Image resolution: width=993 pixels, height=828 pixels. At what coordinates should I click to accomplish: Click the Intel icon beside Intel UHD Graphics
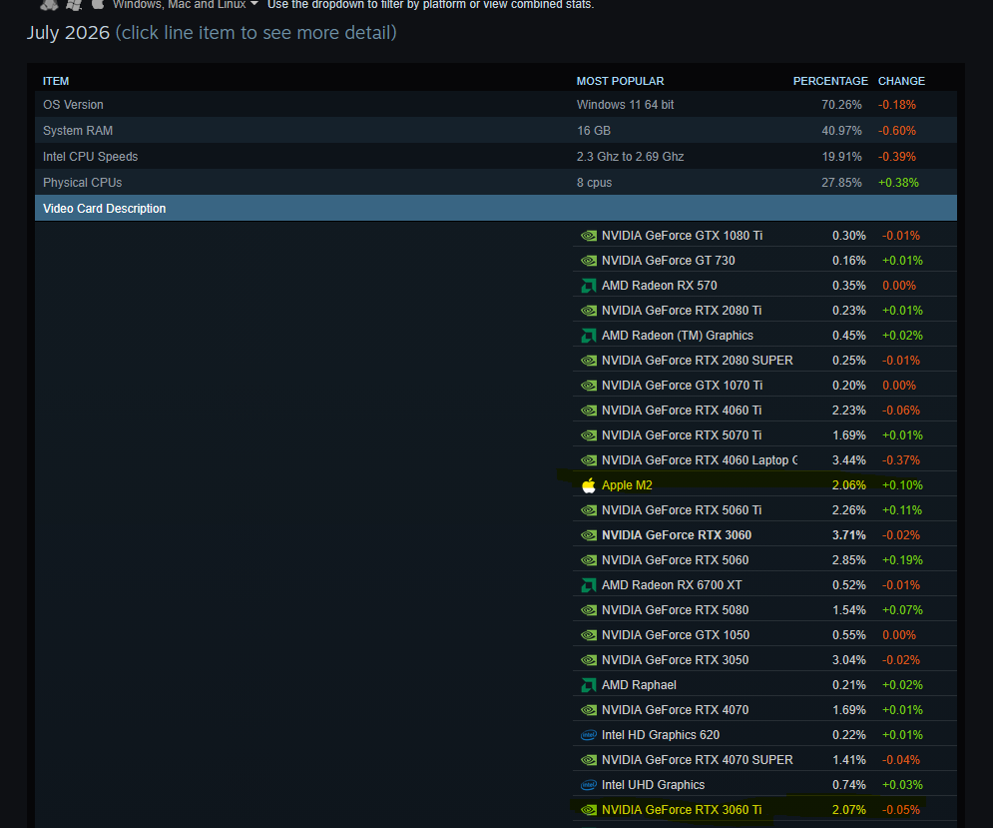(x=589, y=785)
